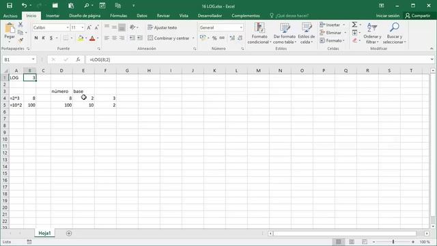
Task: Toggle italic K formatting
Action: click(x=44, y=38)
